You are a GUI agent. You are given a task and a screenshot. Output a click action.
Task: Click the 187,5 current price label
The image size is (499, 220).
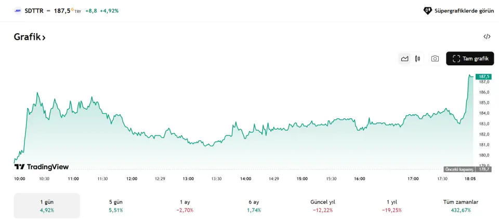tap(483, 76)
